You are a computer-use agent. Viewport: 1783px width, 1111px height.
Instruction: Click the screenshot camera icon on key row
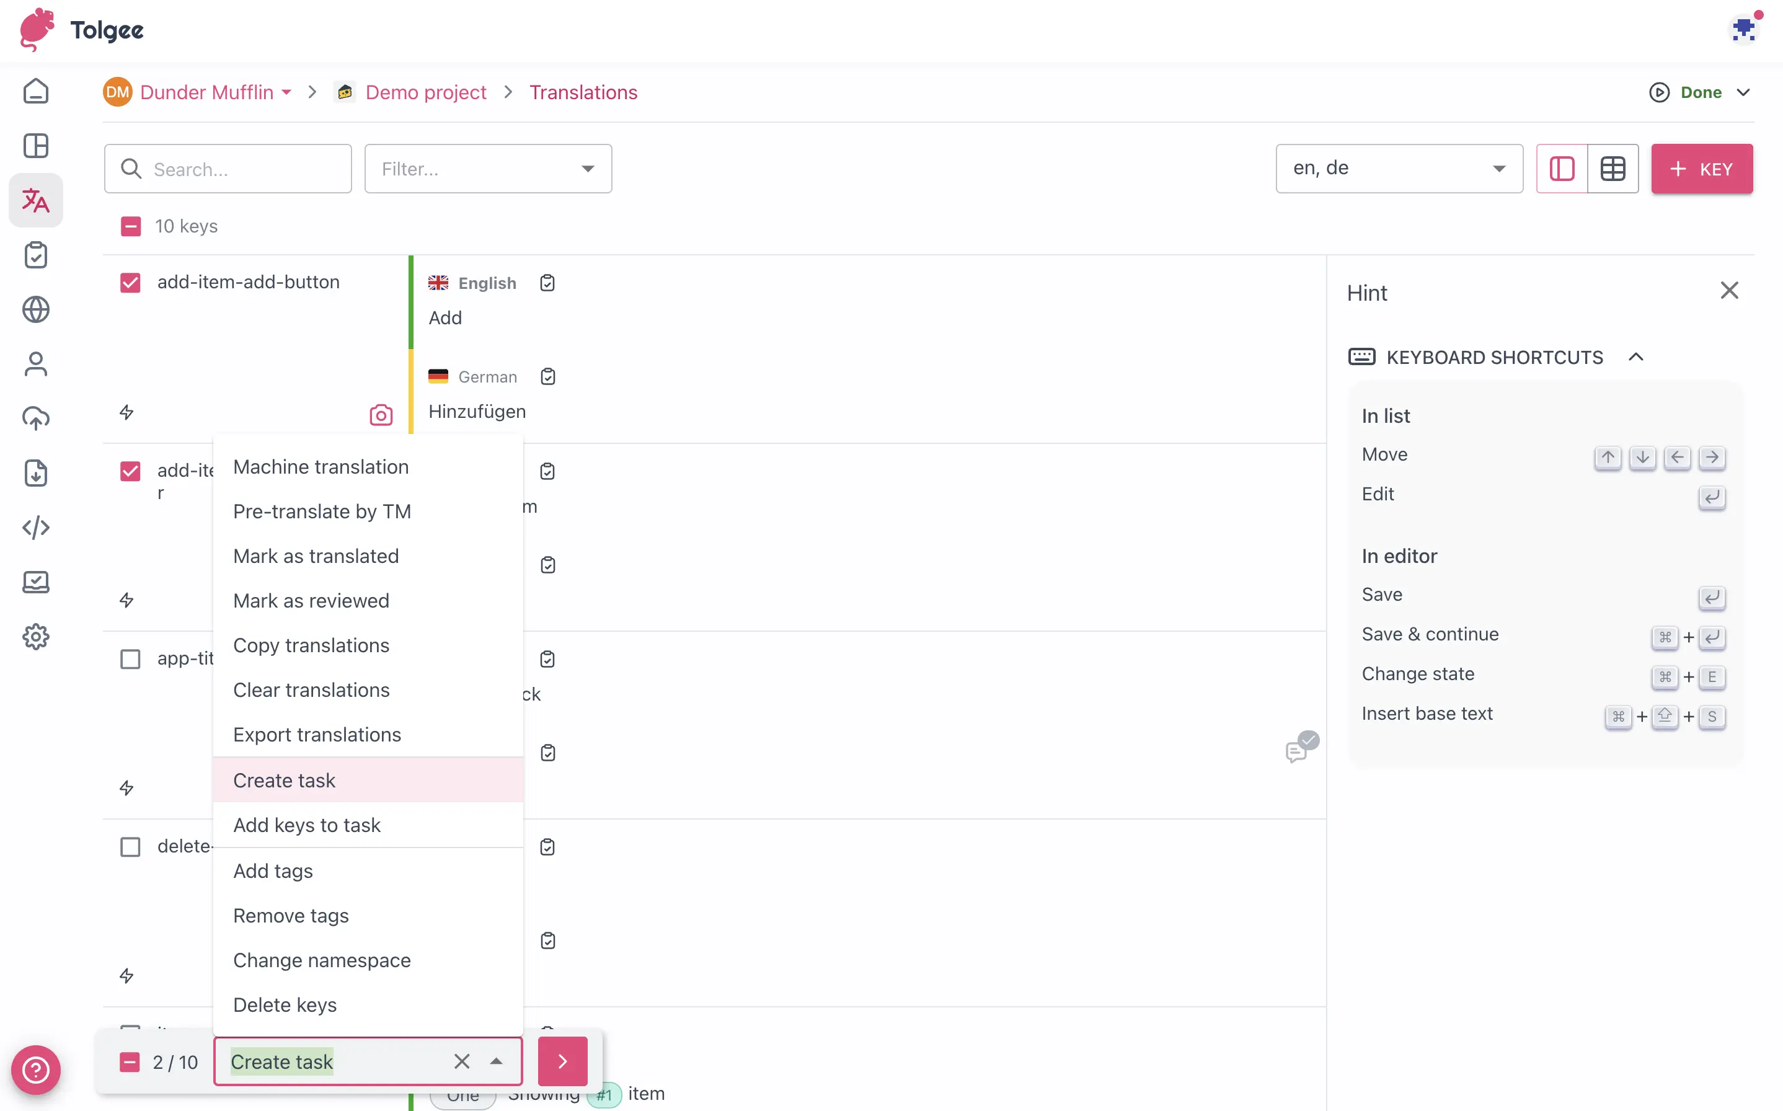380,414
